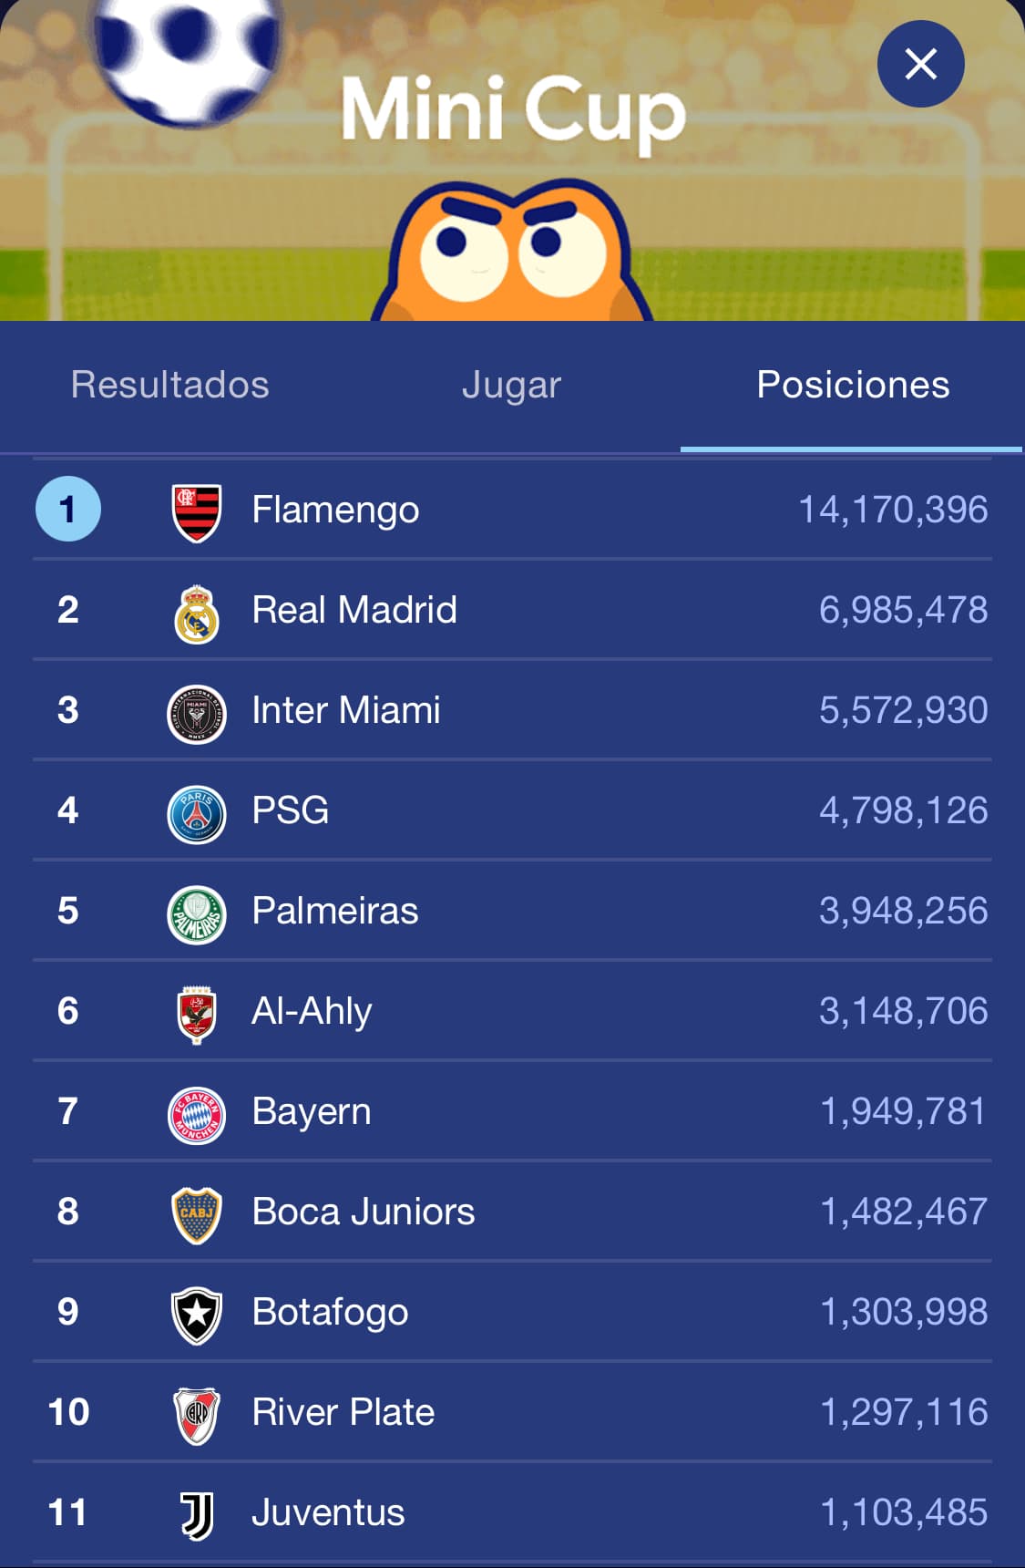
Task: Open the Jugar tab
Action: [511, 385]
